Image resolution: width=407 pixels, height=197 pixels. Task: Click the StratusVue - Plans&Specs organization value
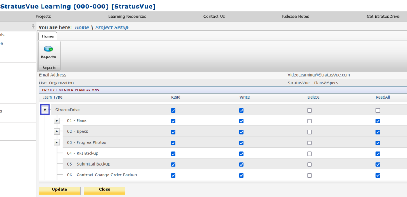coord(313,83)
